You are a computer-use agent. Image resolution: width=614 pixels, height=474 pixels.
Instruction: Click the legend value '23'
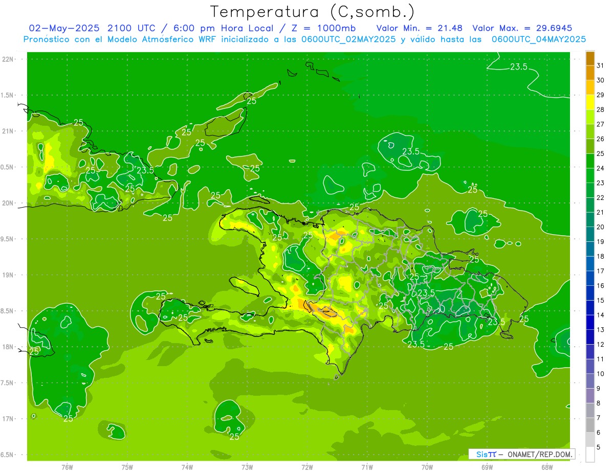click(601, 183)
